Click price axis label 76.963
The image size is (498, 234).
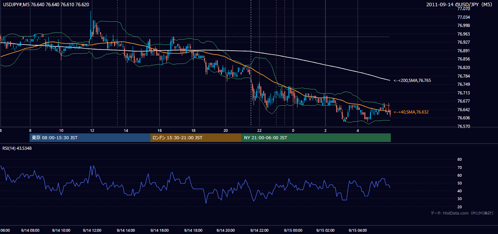[463, 34]
